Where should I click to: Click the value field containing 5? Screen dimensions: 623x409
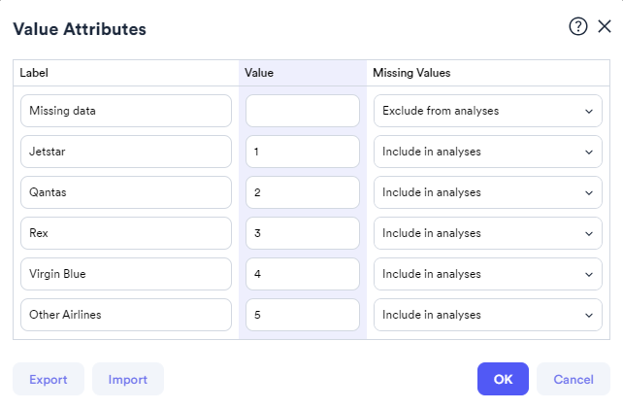click(x=303, y=315)
